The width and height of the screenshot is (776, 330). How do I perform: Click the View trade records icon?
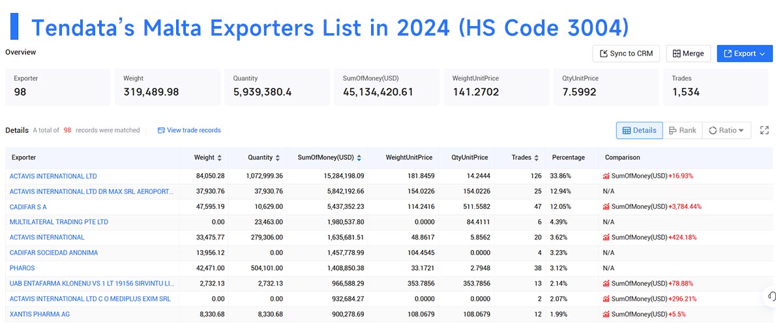tap(161, 130)
